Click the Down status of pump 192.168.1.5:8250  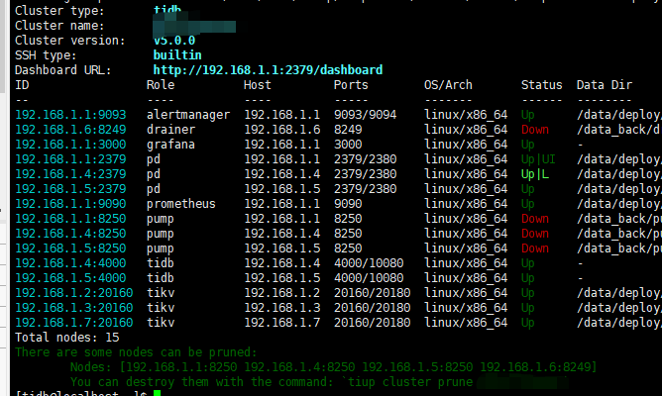pyautogui.click(x=535, y=247)
